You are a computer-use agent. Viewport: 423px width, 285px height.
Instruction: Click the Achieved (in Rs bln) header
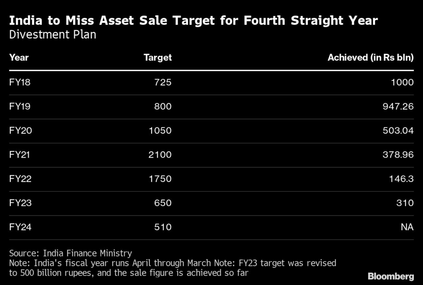pyautogui.click(x=370, y=57)
